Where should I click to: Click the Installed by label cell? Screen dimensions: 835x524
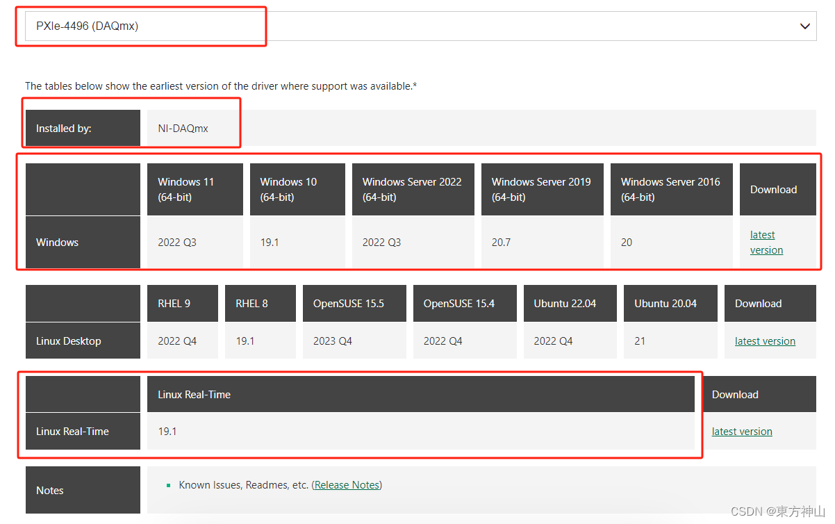pyautogui.click(x=83, y=129)
